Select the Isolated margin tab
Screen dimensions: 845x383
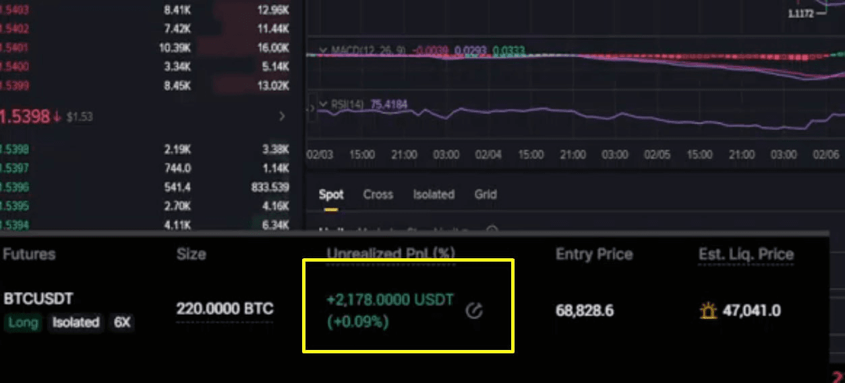click(434, 195)
